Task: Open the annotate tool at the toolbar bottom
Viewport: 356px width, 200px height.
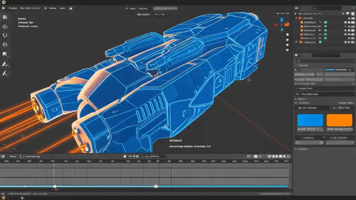Action: pyautogui.click(x=5, y=74)
